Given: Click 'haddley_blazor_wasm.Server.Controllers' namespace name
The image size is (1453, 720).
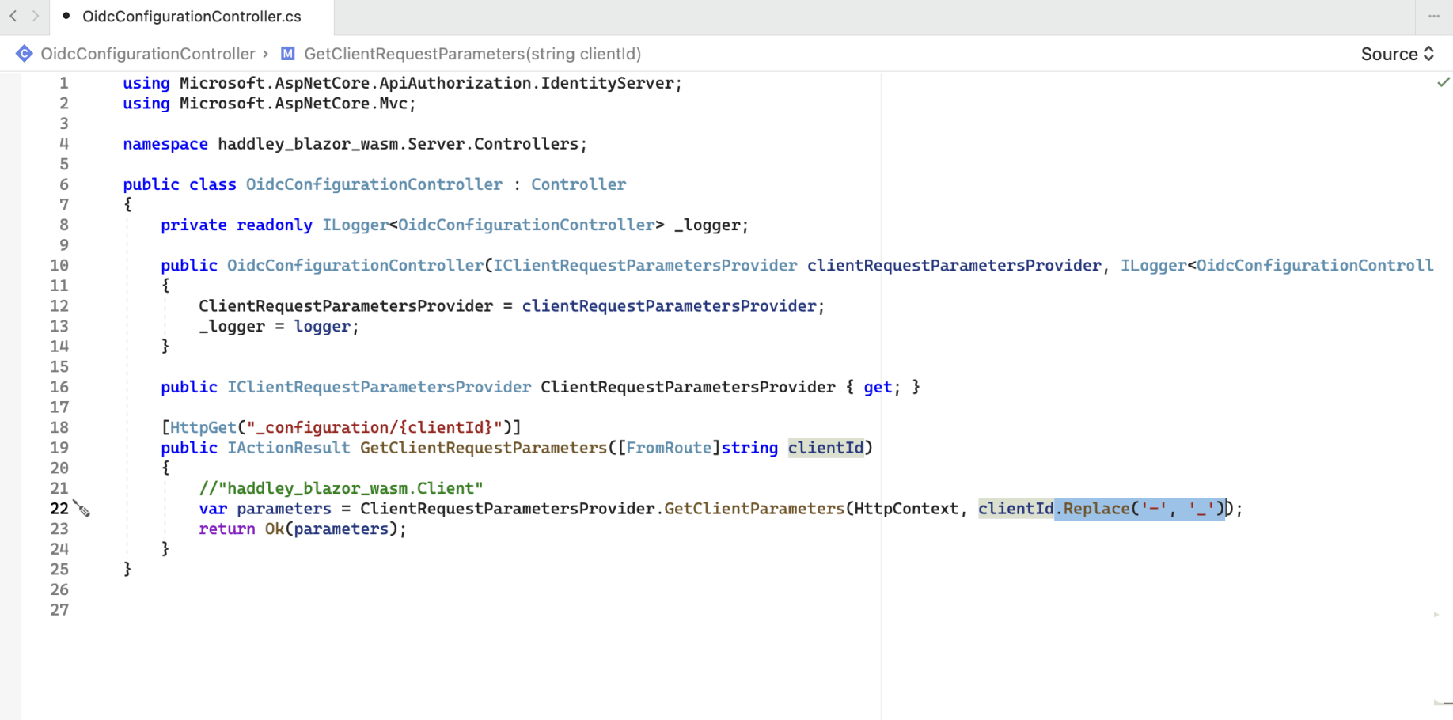Looking at the screenshot, I should (x=398, y=144).
